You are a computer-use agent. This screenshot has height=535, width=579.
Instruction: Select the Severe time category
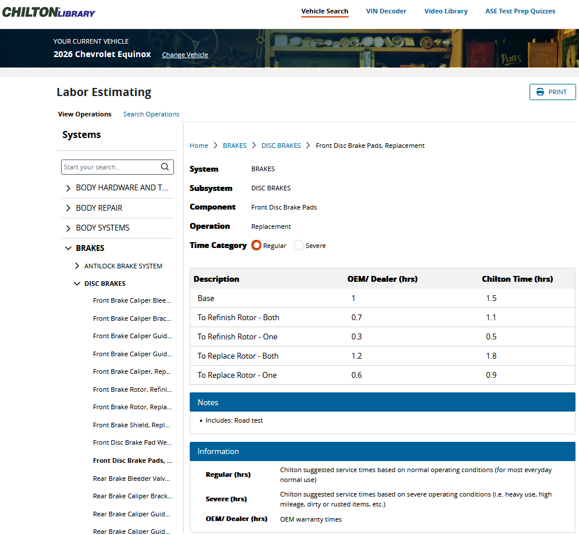[x=299, y=246]
